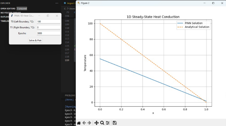Image resolution: width=226 pixels, height=126 pixels.
Task: Select the zoom to rectangle tool
Action: point(102,123)
